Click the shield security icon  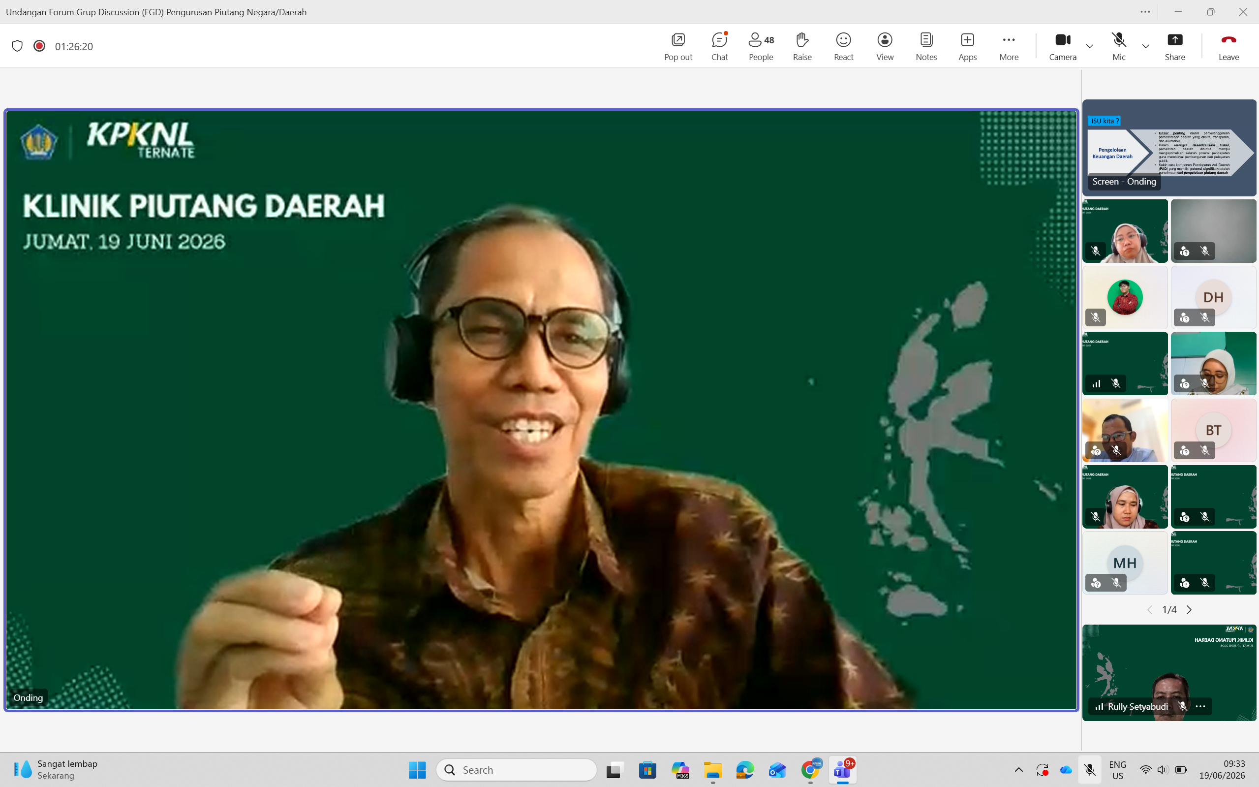17,46
